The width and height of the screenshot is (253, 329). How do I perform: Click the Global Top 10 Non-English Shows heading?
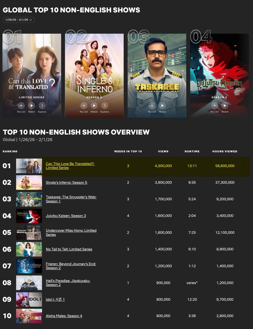pos(71,10)
